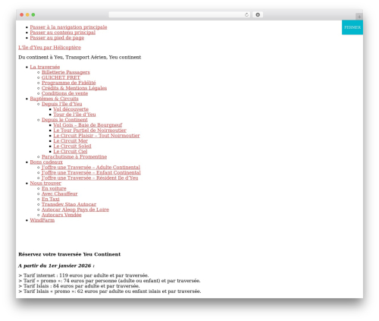This screenshot has height=321, width=379.
Task: Open 'J'offre une Traversée – Enfant Continental' link
Action: click(x=91, y=173)
